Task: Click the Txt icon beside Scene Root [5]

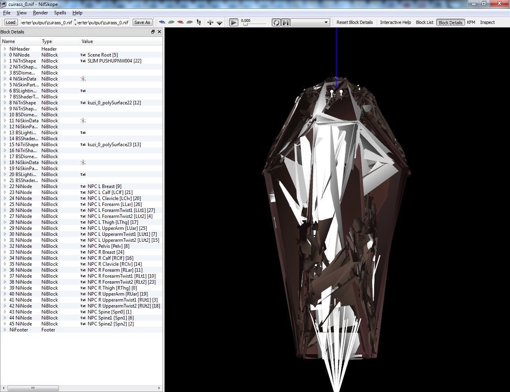Action: [83, 55]
